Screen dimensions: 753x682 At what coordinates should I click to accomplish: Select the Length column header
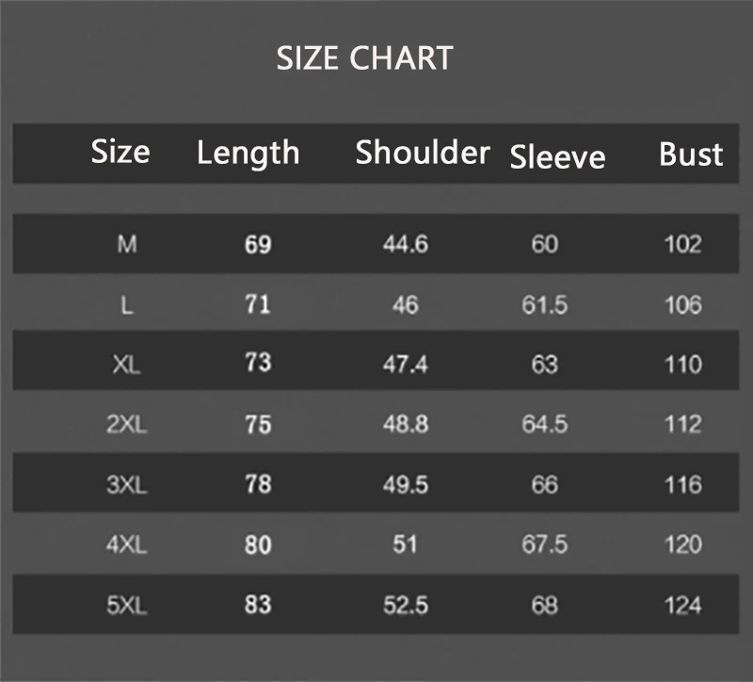248,153
